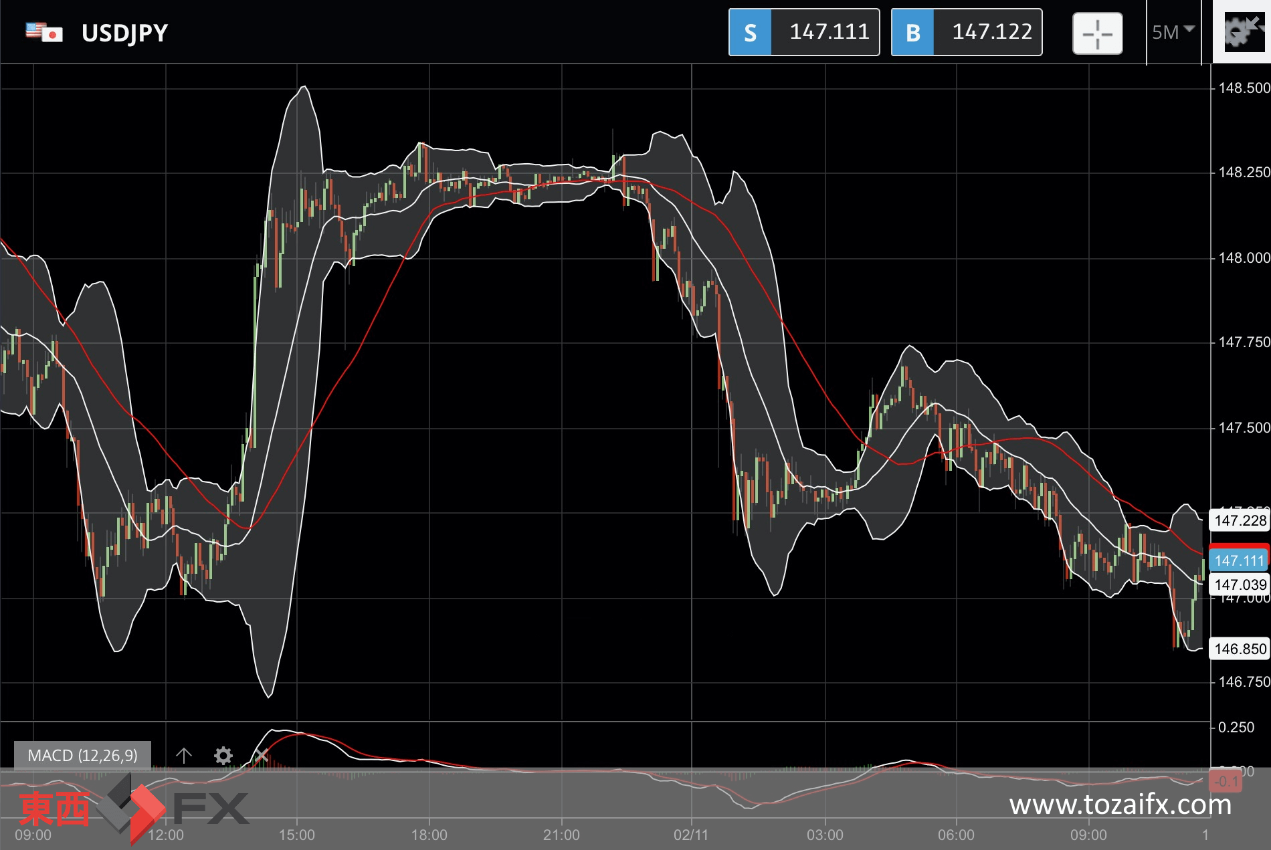This screenshot has height=850, width=1271.
Task: Open the 5M timeframe dropdown
Action: [1173, 32]
